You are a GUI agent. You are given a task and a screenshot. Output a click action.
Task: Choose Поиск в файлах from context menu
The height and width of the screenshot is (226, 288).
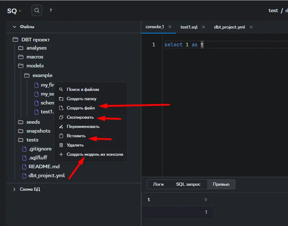(83, 89)
